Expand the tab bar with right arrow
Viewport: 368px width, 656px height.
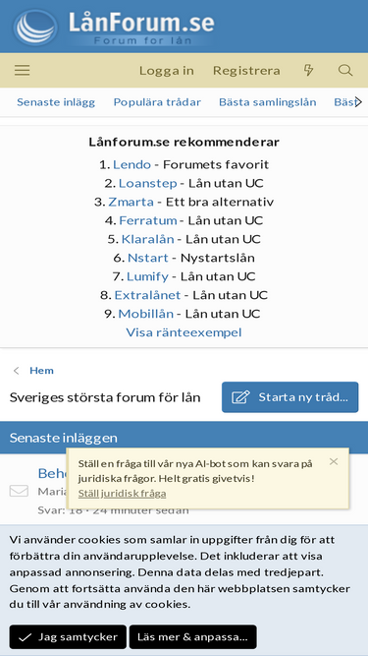pyautogui.click(x=358, y=102)
